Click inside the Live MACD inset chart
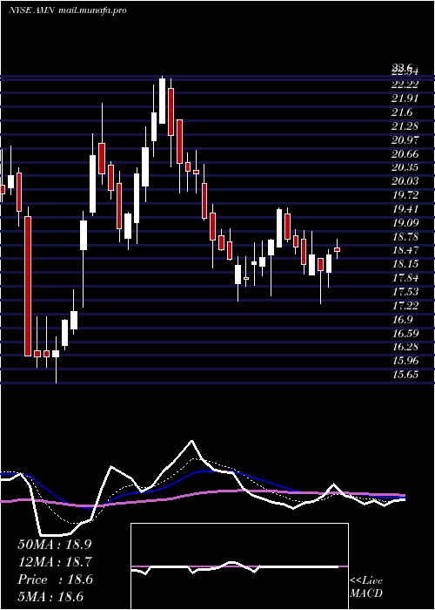This screenshot has height=610, width=435. pyautogui.click(x=239, y=566)
